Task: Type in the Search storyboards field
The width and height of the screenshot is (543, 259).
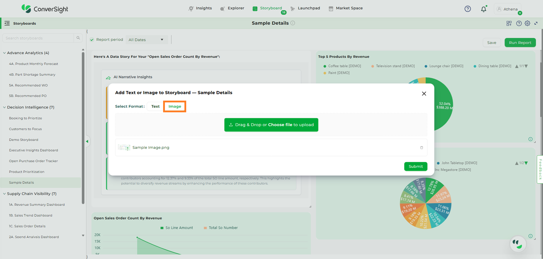Action: (37, 38)
